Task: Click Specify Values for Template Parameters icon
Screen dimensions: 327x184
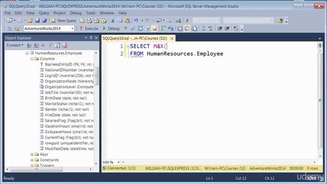Action: point(236,29)
